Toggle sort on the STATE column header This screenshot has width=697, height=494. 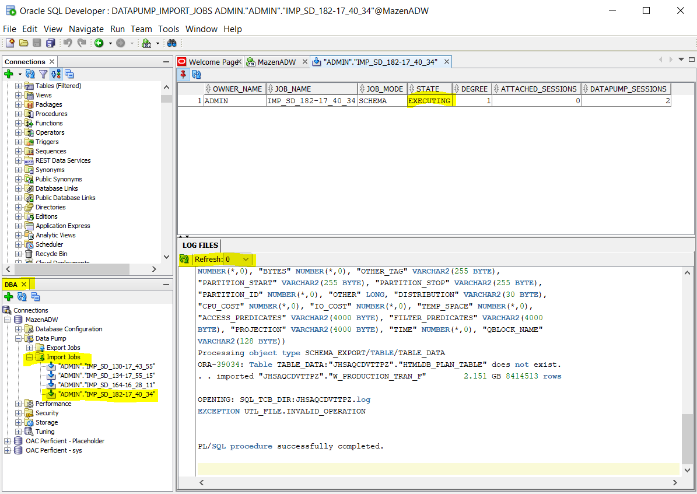pyautogui.click(x=429, y=89)
